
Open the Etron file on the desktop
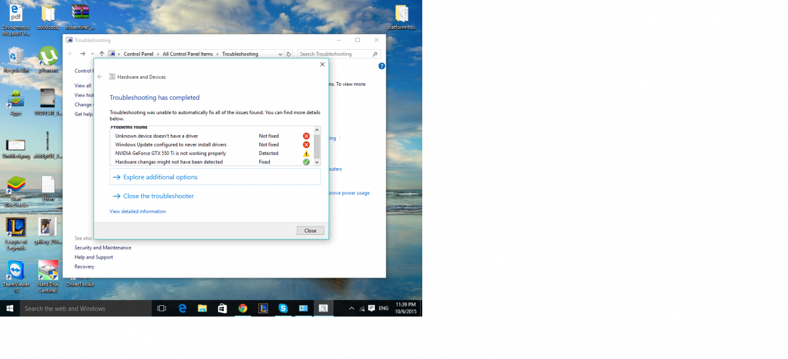click(x=48, y=188)
